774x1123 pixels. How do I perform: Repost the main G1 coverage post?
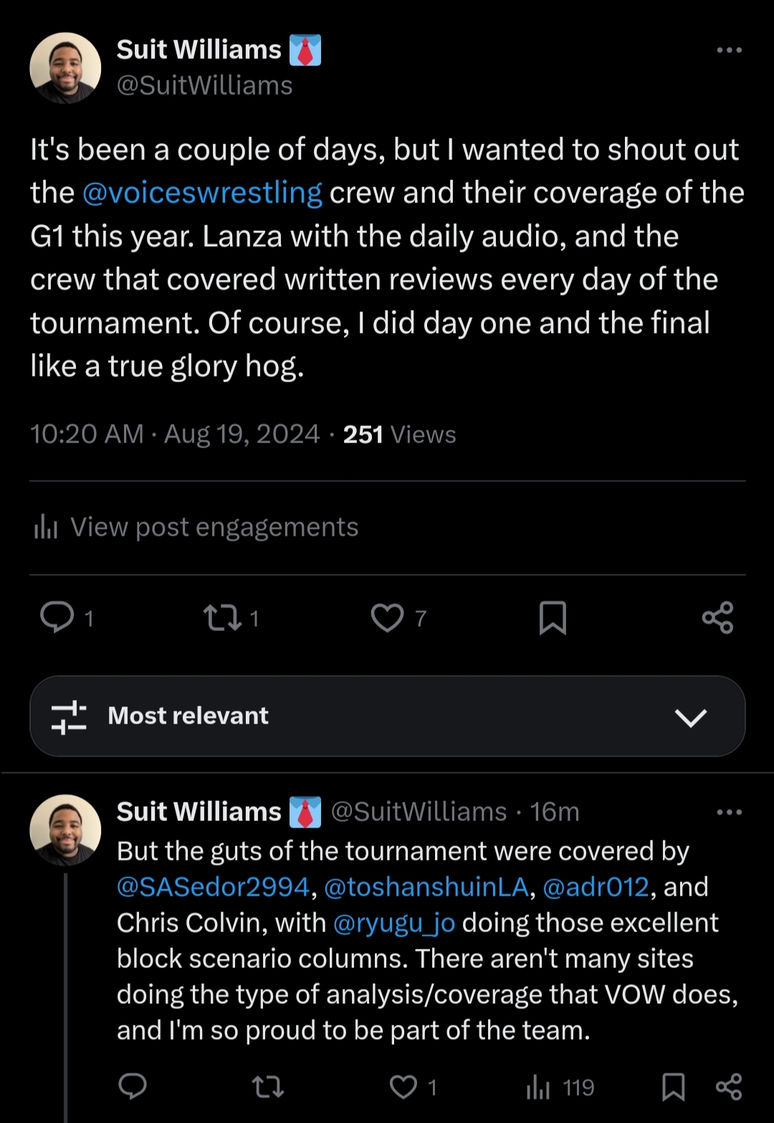223,617
